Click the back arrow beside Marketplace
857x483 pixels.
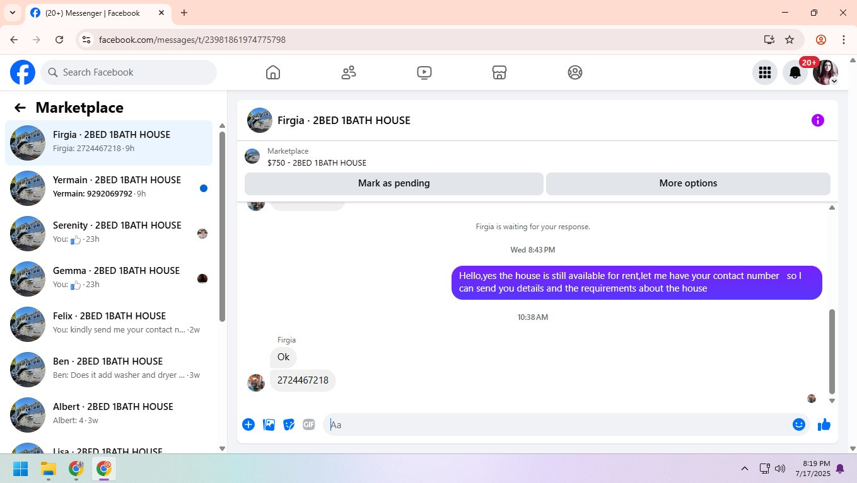20,108
